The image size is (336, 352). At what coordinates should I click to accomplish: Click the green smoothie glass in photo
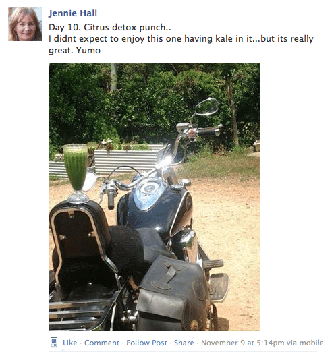76,173
